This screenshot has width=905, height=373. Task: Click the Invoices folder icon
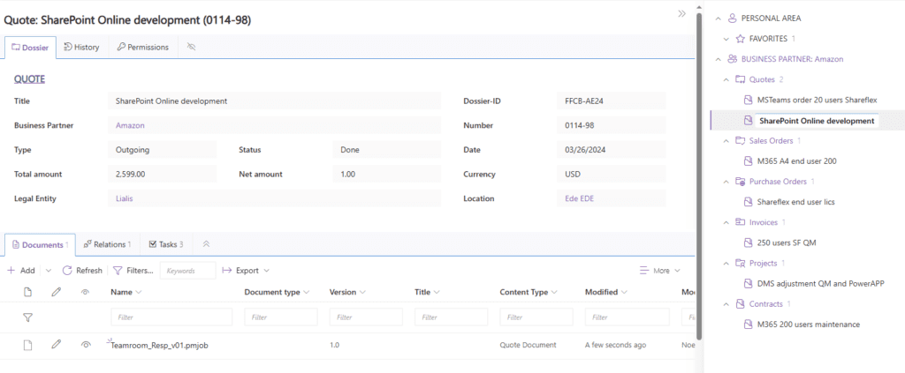tap(741, 222)
